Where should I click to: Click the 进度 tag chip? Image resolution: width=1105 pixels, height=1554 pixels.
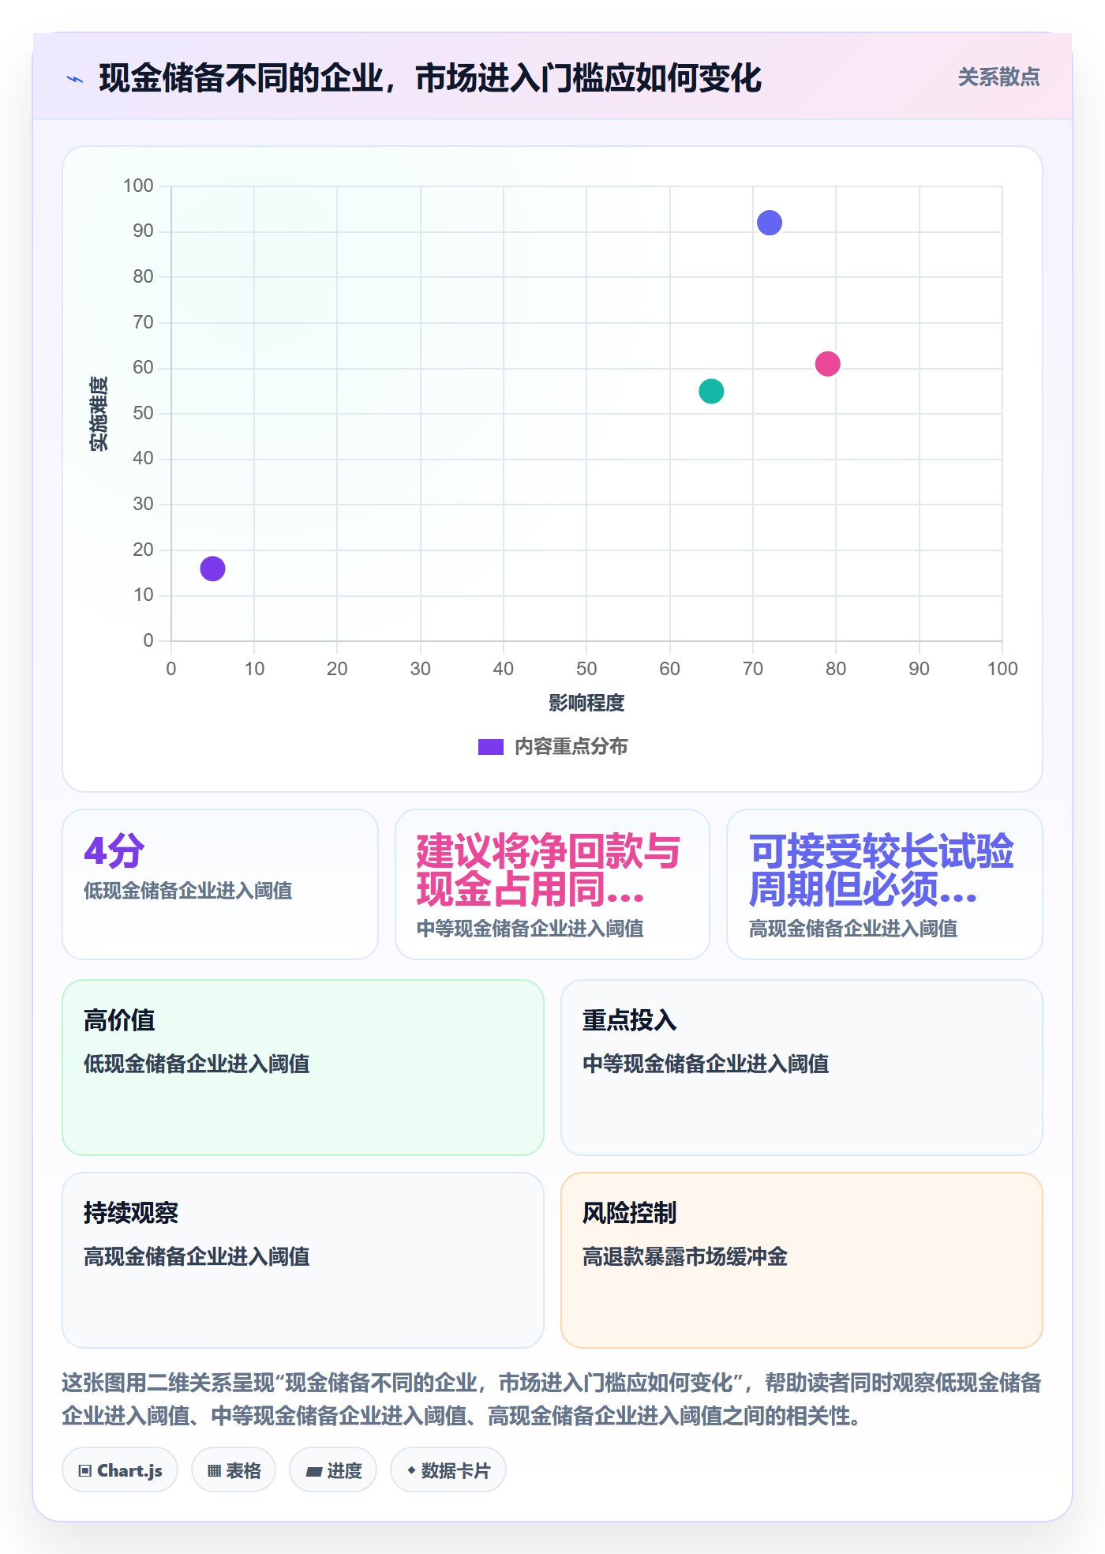[x=333, y=1470]
